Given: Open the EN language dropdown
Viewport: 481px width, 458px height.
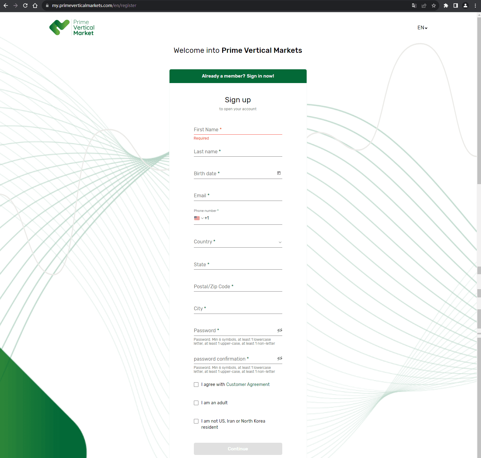Looking at the screenshot, I should coord(422,28).
